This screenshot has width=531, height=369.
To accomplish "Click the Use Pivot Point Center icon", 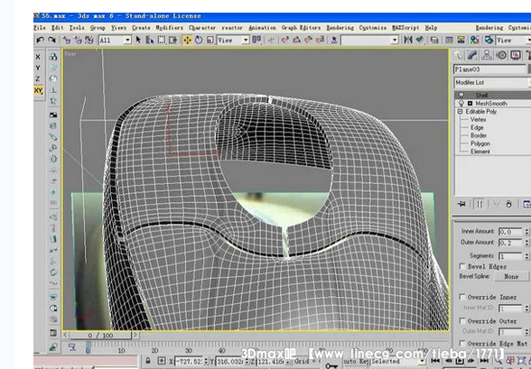I will tap(257, 40).
